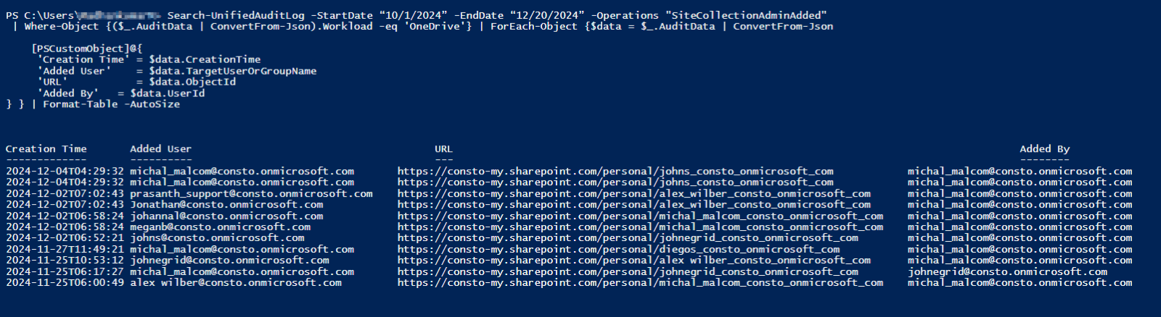The height and width of the screenshot is (317, 1161).
Task: Open the diegos_consto OneDrive personal URL
Action: 618,250
